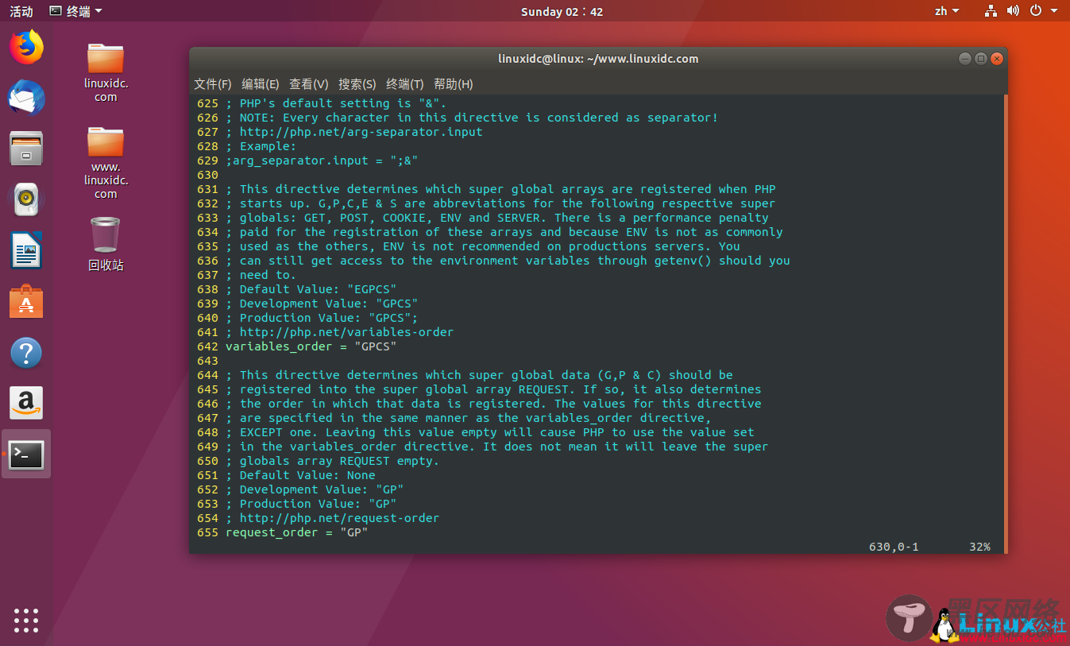The width and height of the screenshot is (1070, 646).
Task: Show applications grid at dock bottom
Action: point(26,621)
